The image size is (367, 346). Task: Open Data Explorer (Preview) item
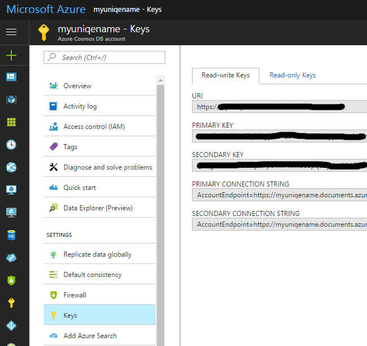click(100, 207)
